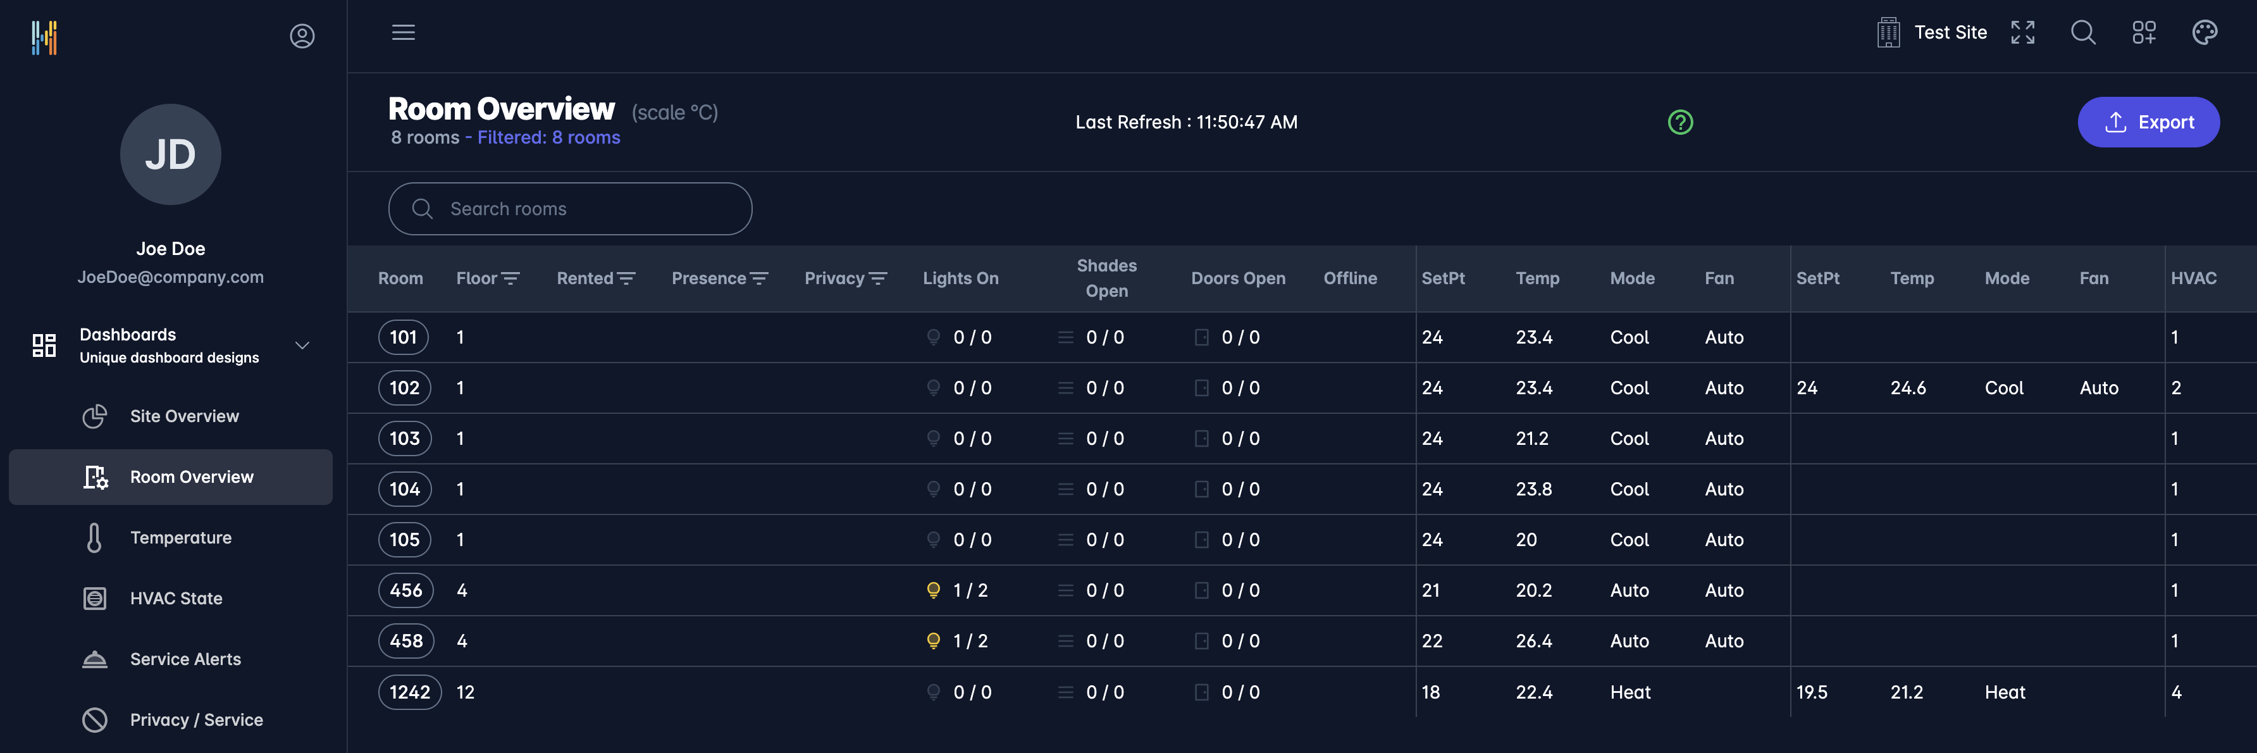Open the Presence column filter
This screenshot has height=753, width=2257.
(760, 278)
